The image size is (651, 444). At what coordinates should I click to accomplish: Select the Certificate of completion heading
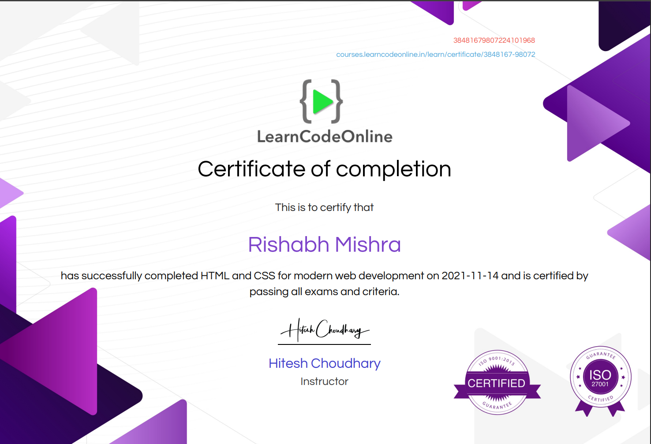click(x=325, y=169)
